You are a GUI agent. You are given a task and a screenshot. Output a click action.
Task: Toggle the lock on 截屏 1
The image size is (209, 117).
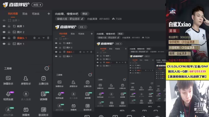pos(9,26)
